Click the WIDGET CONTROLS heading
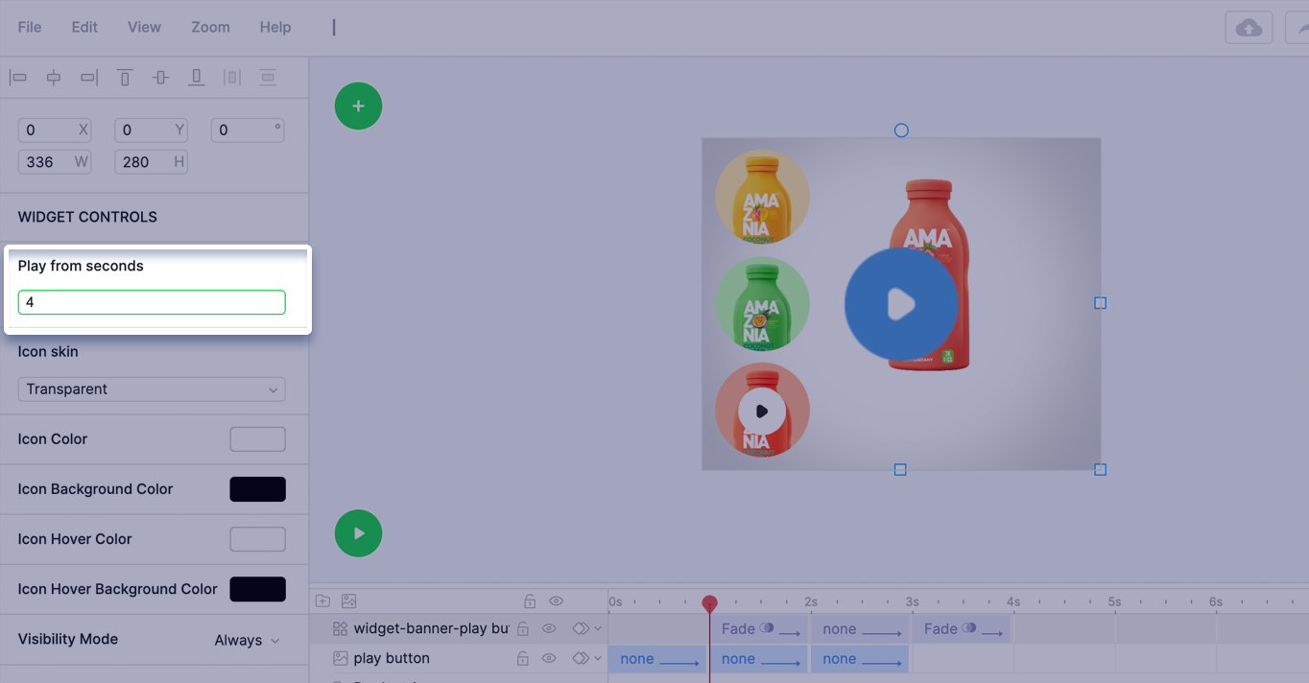 87,218
